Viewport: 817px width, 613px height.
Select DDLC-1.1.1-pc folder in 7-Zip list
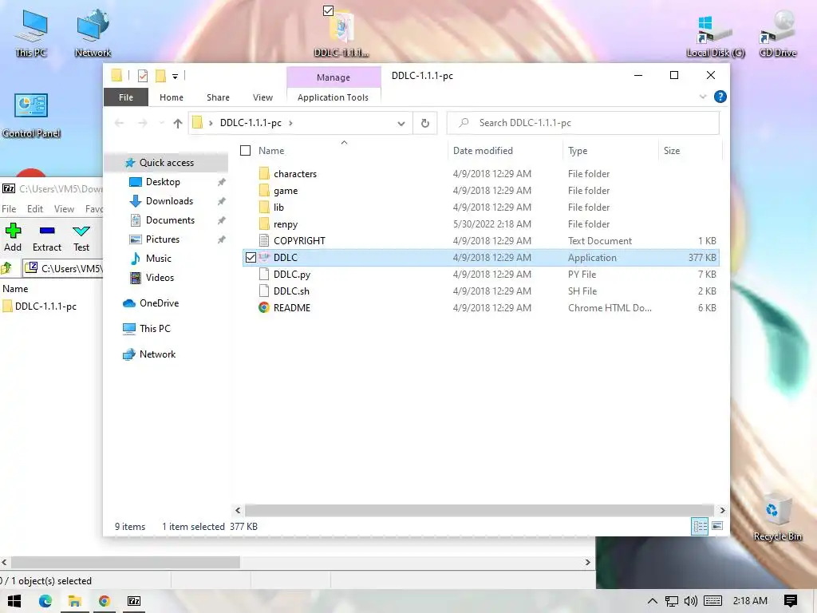(40, 306)
